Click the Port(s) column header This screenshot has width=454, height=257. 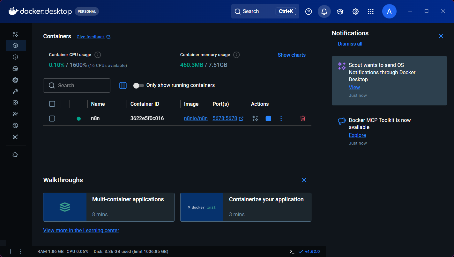[x=221, y=104]
